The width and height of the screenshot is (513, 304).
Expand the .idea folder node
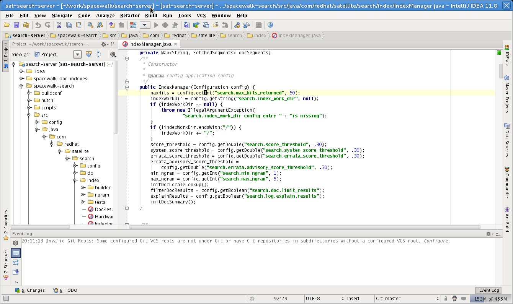(x=21, y=72)
